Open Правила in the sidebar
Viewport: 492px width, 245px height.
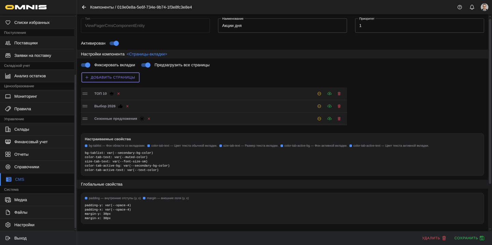37,109
